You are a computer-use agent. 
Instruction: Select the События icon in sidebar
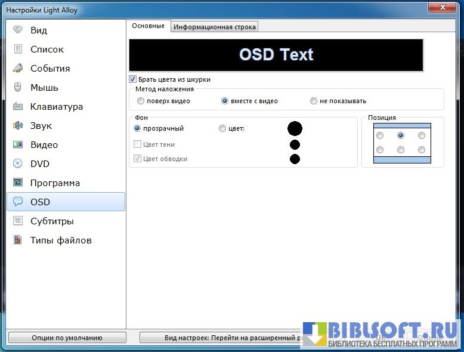(18, 68)
